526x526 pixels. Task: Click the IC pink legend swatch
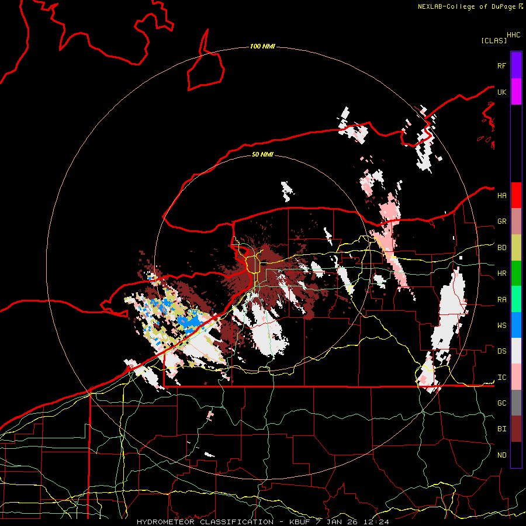(x=516, y=377)
